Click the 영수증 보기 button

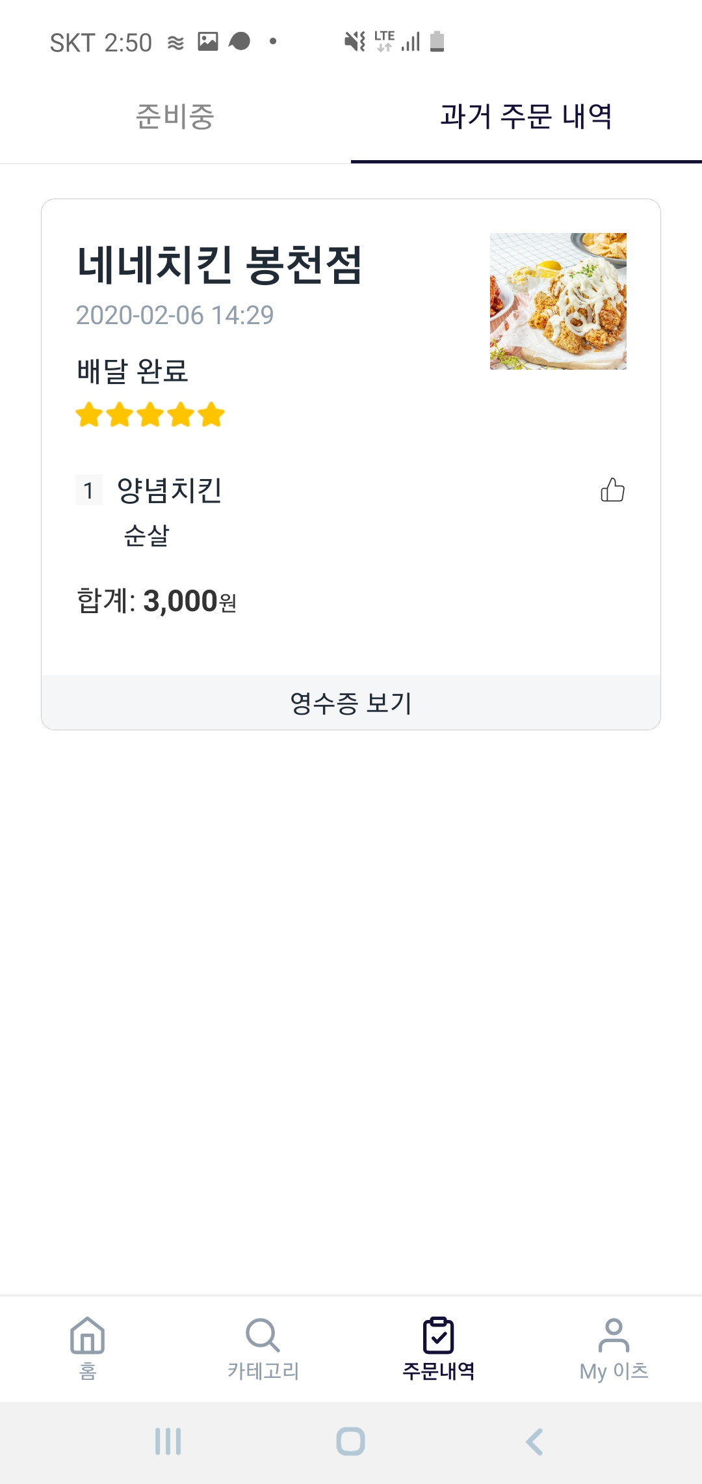[351, 703]
